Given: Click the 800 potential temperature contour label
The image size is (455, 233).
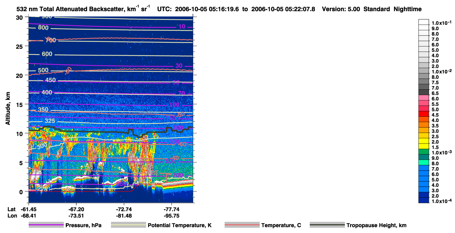Looking at the screenshot, I should tap(43, 28).
